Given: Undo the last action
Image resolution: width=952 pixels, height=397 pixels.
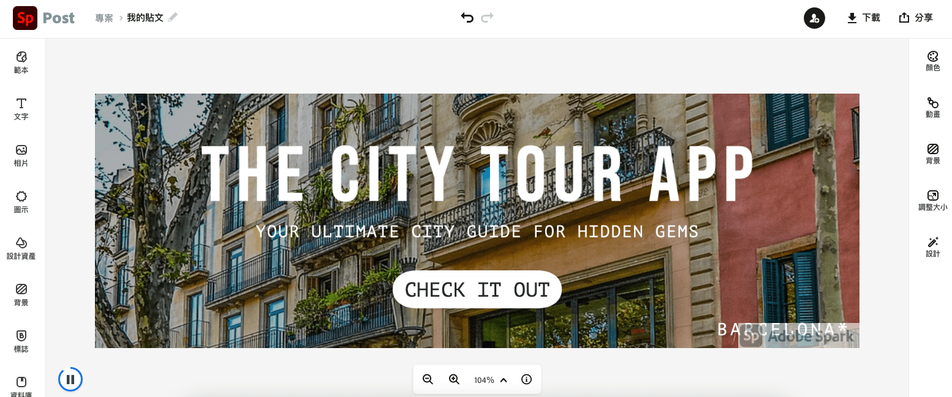Looking at the screenshot, I should 467,18.
